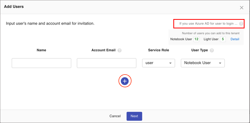The height and width of the screenshot is (123, 250).
Task: Click the Service Role column header label
Action: (x=158, y=50)
